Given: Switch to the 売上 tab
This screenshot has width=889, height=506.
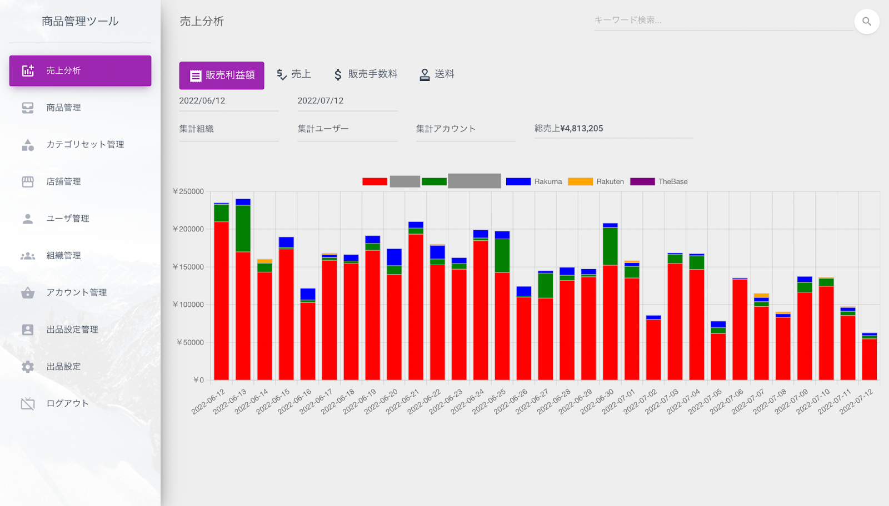Looking at the screenshot, I should pyautogui.click(x=294, y=74).
